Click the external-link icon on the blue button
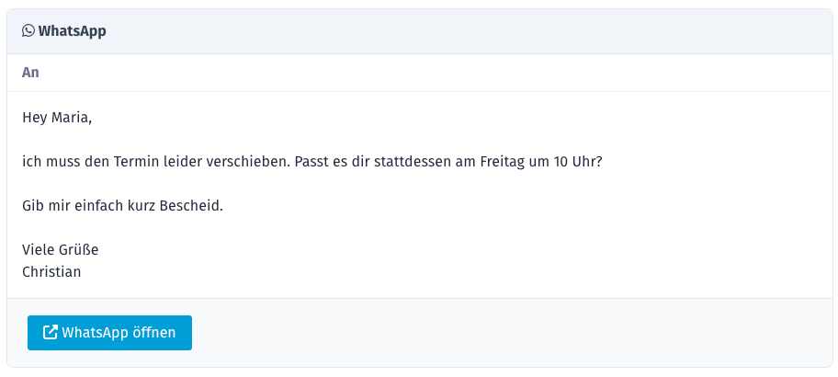Viewport: 838px width, 377px height. tap(51, 333)
